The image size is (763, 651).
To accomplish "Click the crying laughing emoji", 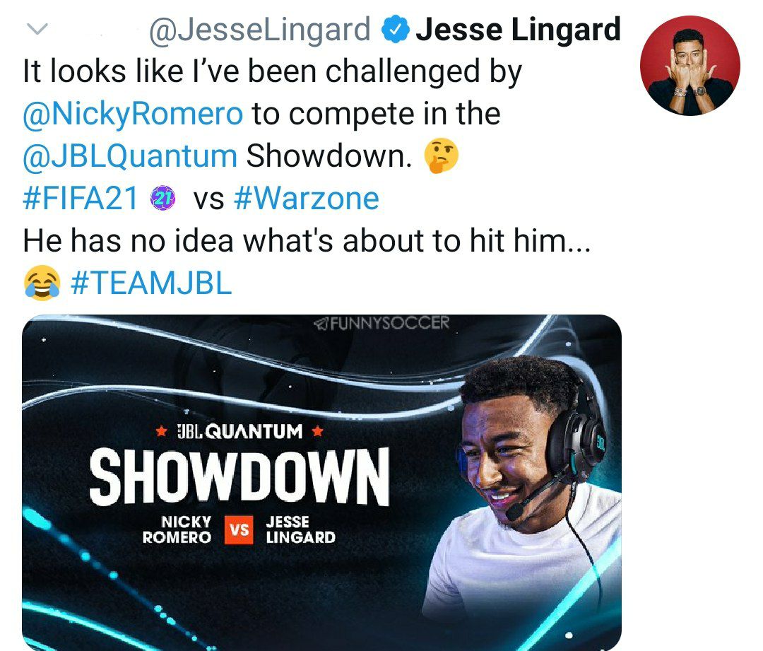I will click(42, 283).
